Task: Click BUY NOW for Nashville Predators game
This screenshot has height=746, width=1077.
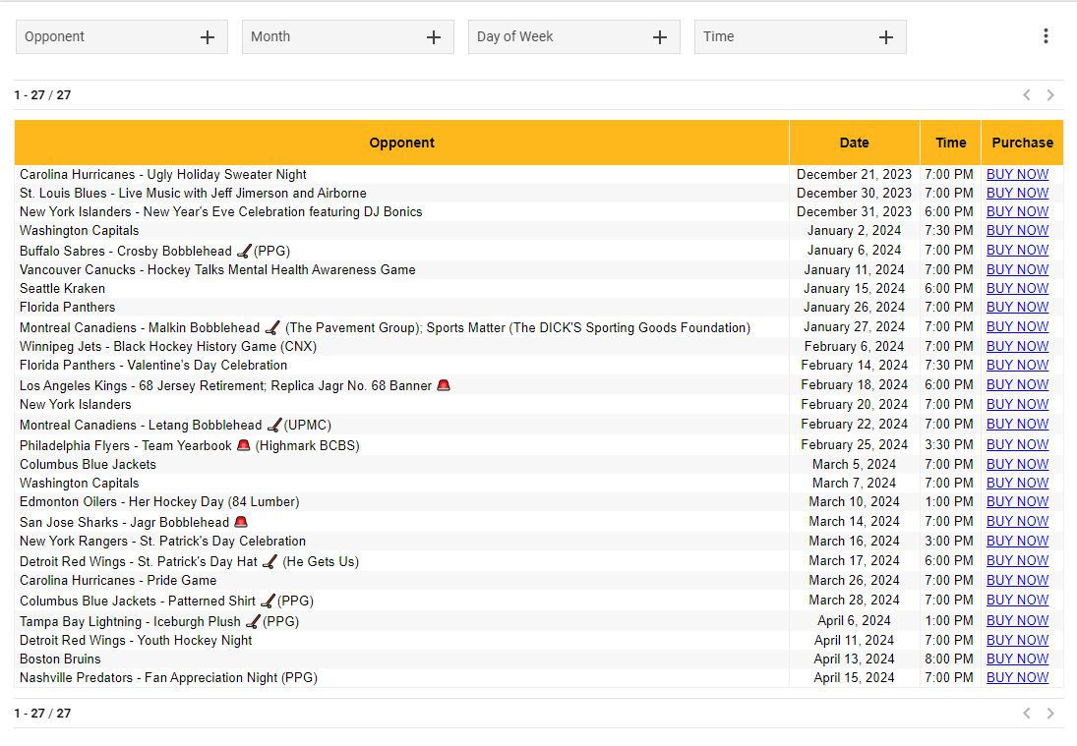Action: click(x=1017, y=677)
